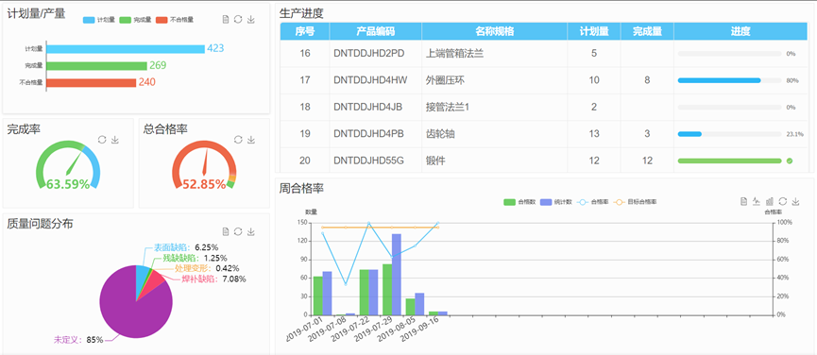Viewport: 817px width, 355px height.
Task: Download the 周合格率 chart image
Action: (x=795, y=201)
